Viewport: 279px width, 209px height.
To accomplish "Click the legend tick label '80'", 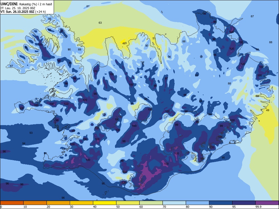I will click(188, 207).
